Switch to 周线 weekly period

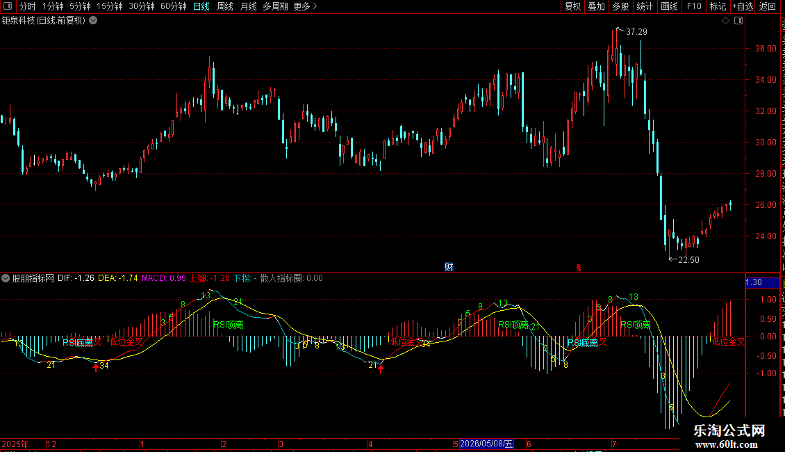(x=225, y=6)
